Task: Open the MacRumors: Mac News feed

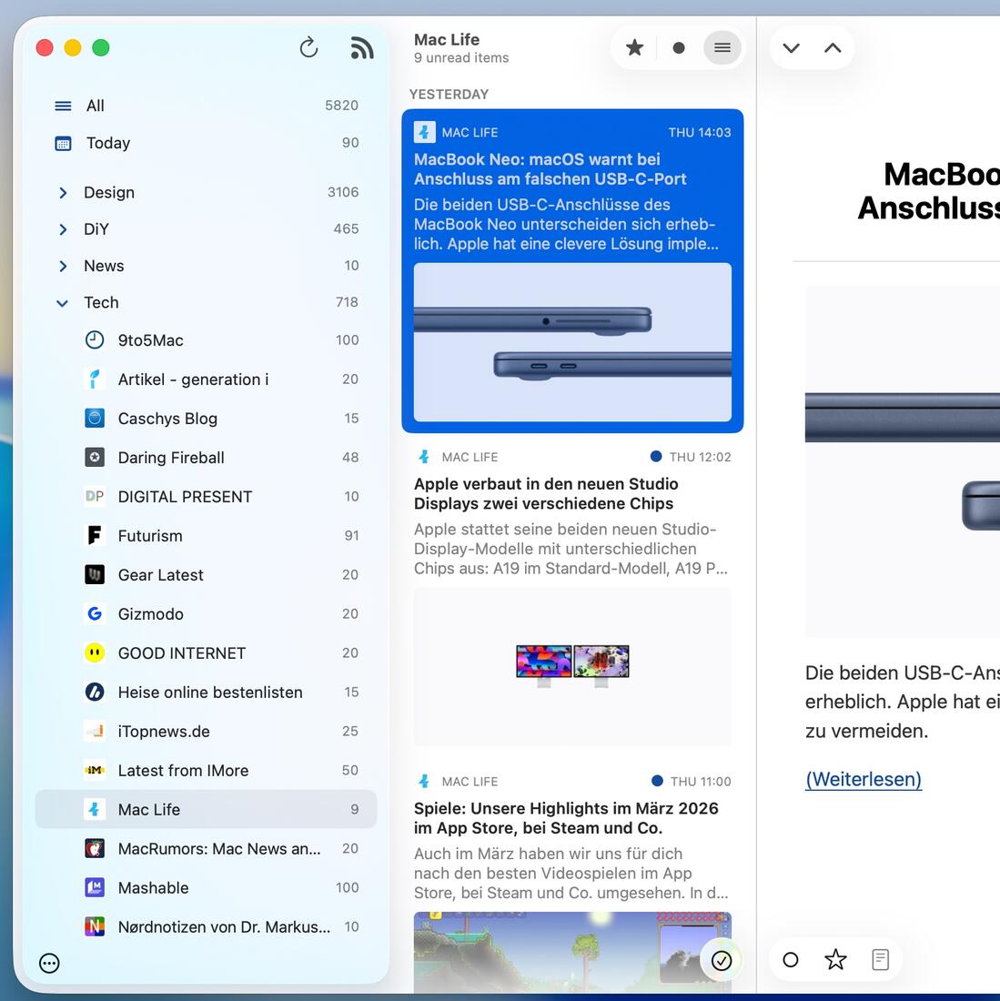Action: point(207,848)
